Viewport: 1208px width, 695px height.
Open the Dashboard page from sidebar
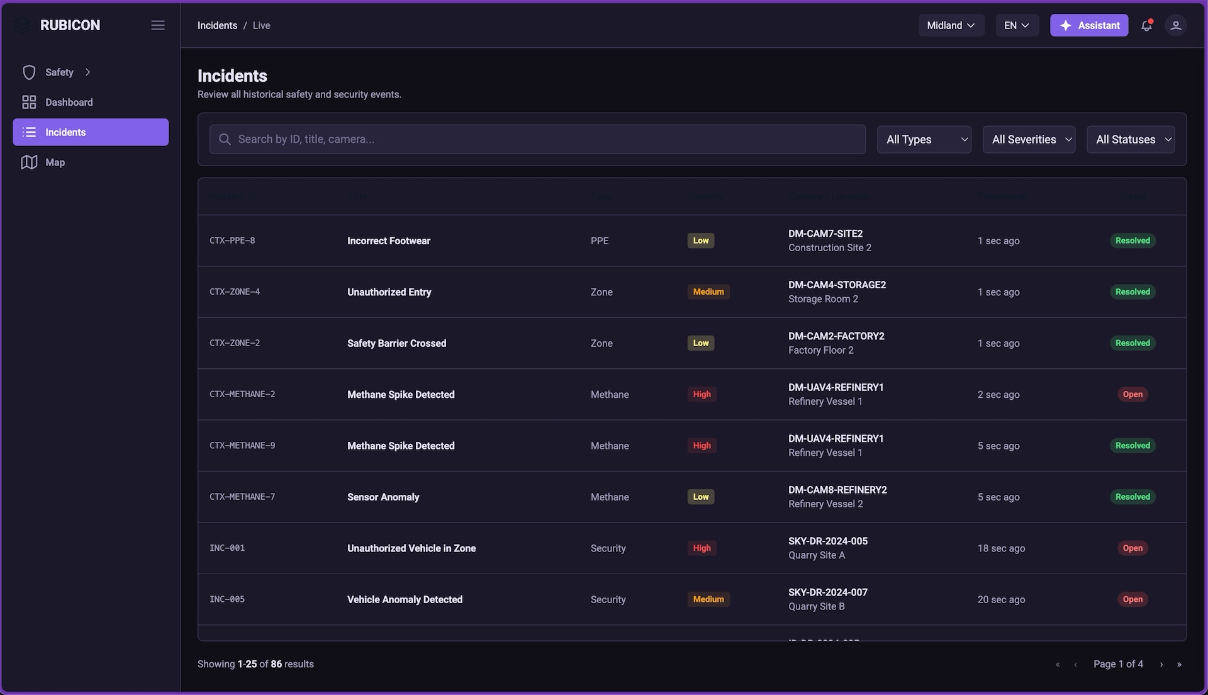point(91,102)
